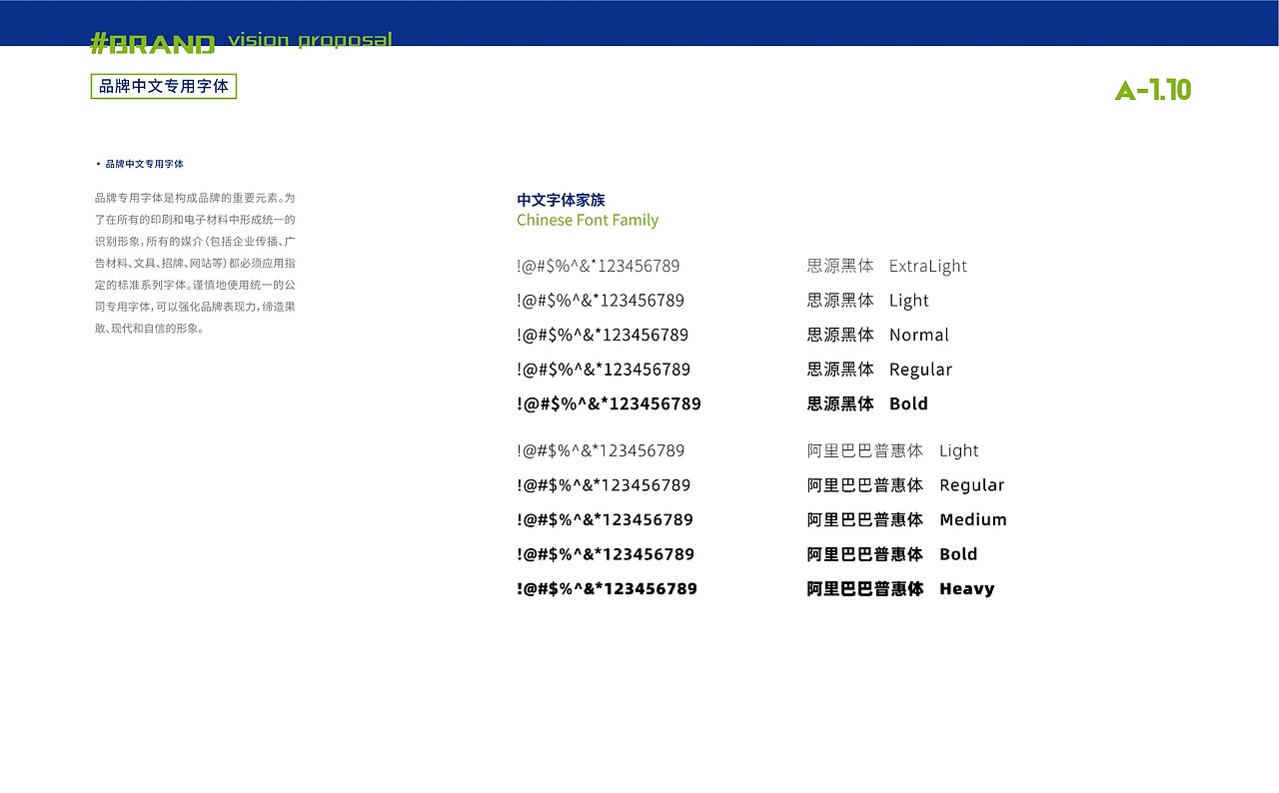Click 思源黑体 Bold label
The image size is (1279, 793).
pyautogui.click(x=867, y=403)
